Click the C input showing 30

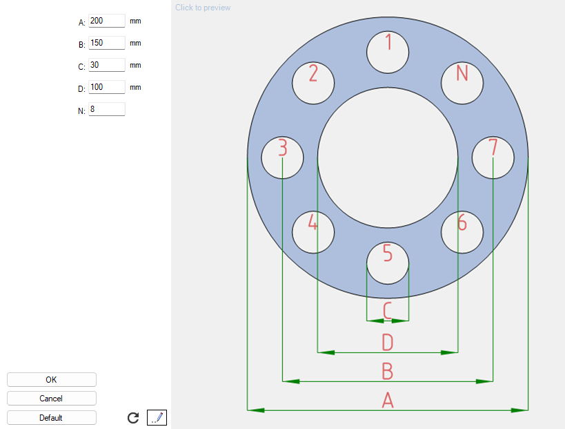coord(106,65)
